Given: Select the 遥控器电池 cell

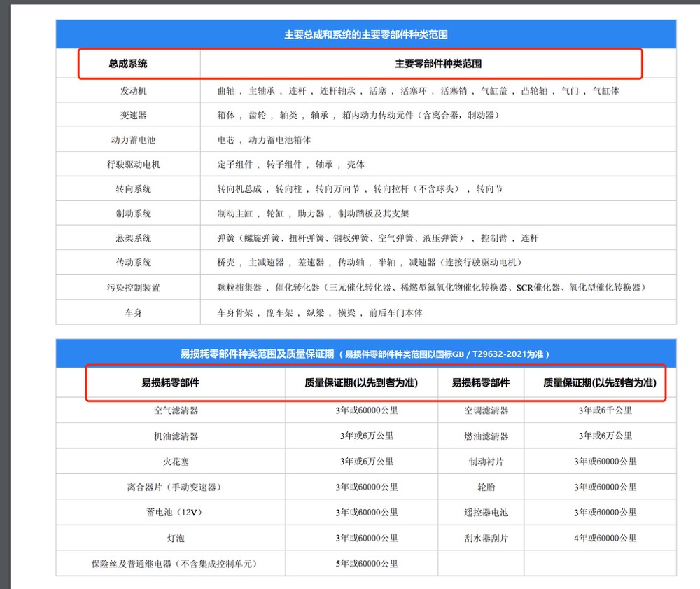Looking at the screenshot, I should (x=486, y=513).
